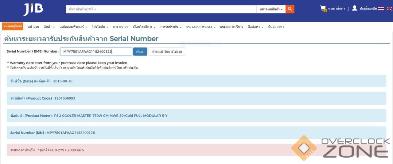Open ตารางราคา price table

[x=121, y=27]
